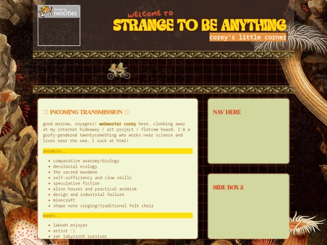The width and height of the screenshot is (327, 245).
Task: Click artist :) badge item
Action: click(x=64, y=231)
